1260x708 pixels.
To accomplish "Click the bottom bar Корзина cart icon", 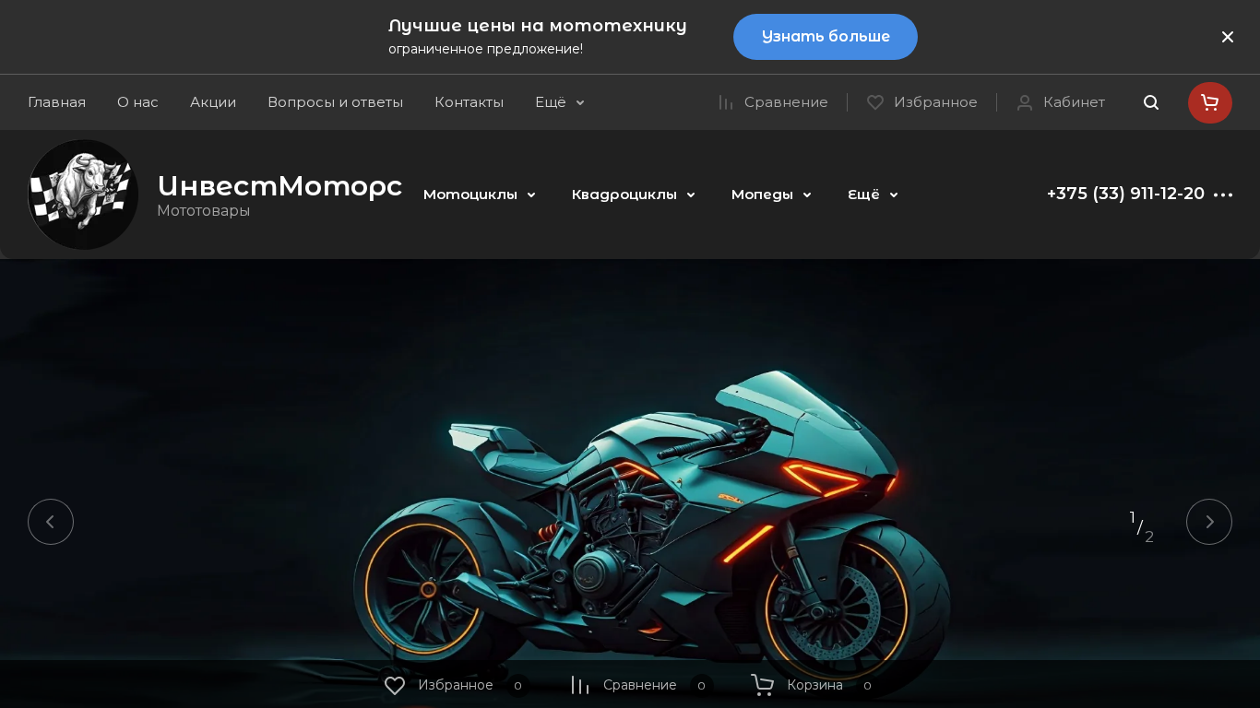I will tap(762, 685).
